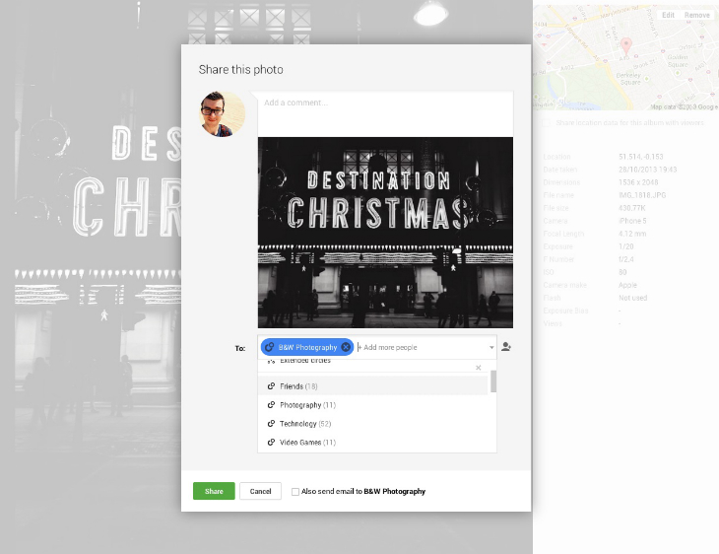Click the user profile avatar
Viewport: 719px width, 554px height.
point(223,113)
